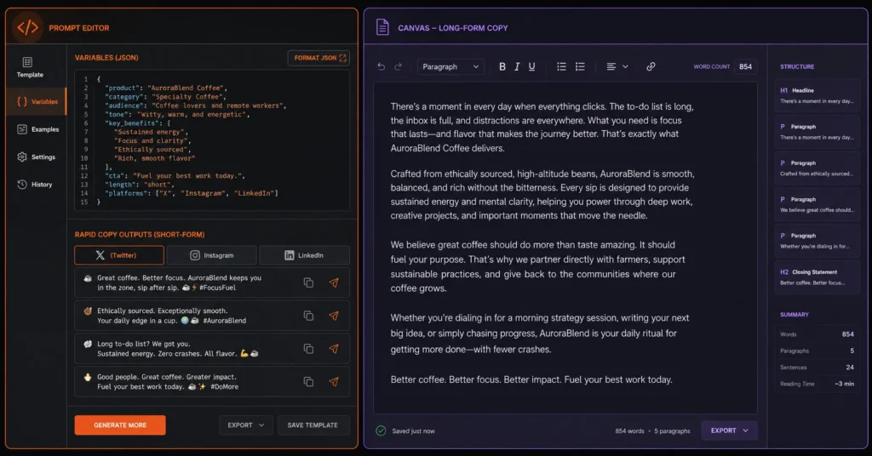872x456 pixels.
Task: Click the closing line 'Better coffee. Better focus.'
Action: tap(531, 380)
